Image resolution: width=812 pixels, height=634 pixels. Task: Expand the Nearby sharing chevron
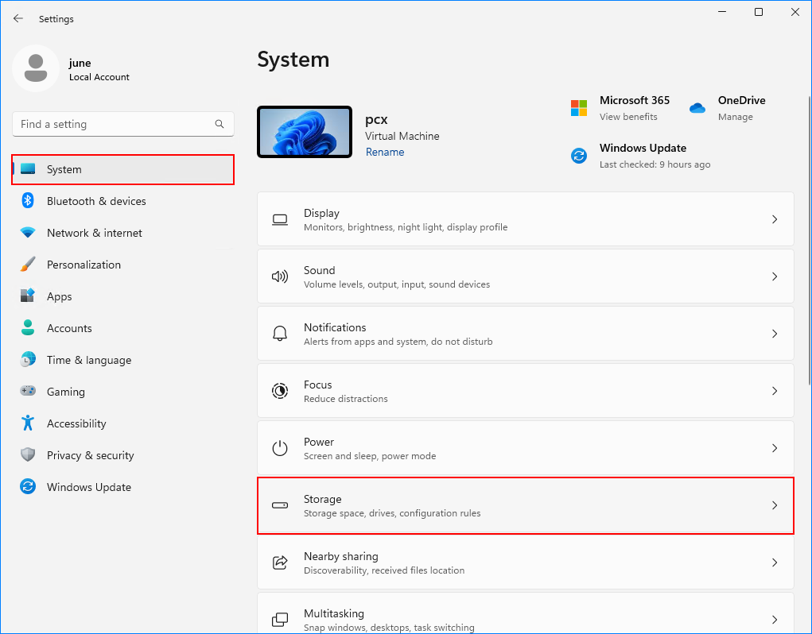point(775,562)
